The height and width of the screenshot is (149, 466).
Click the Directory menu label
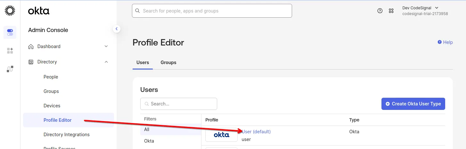click(47, 62)
